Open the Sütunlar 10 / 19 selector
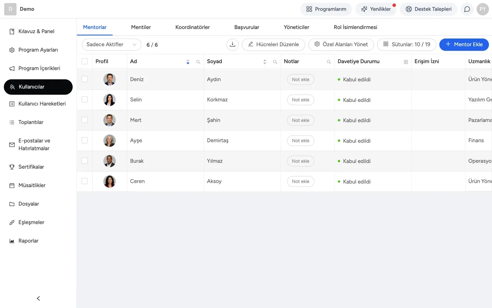The height and width of the screenshot is (308, 492). pos(407,45)
